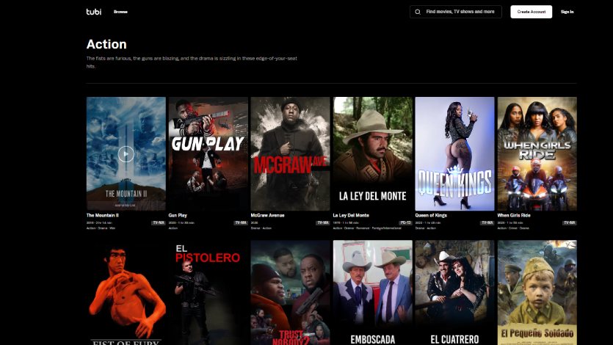Open the Browse menu

coord(120,12)
